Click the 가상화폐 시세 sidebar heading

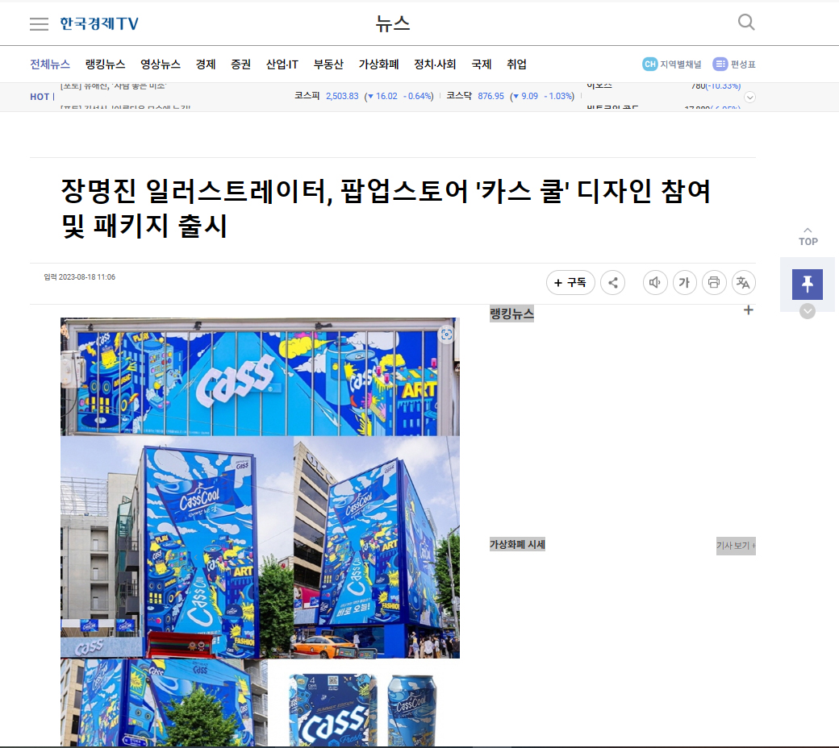pos(517,545)
